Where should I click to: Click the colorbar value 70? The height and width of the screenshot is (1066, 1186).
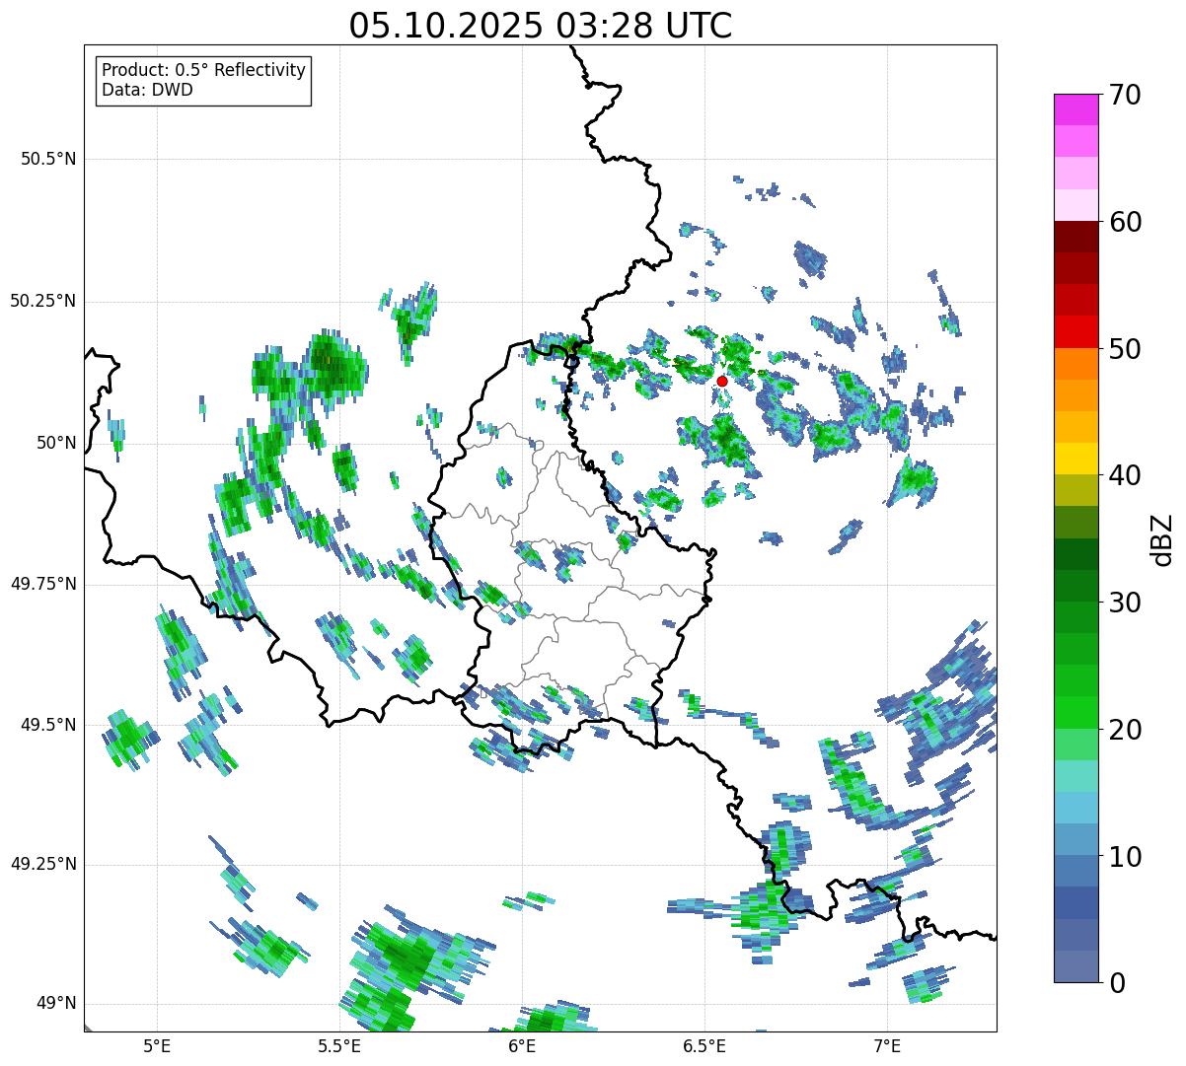click(1126, 95)
